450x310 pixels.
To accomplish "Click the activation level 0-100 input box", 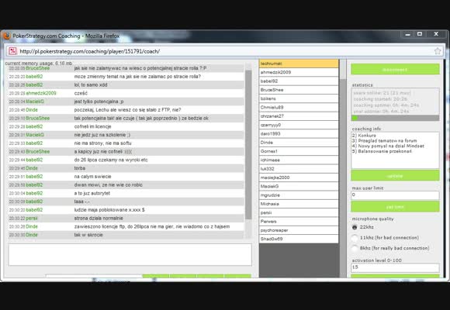I will (395, 267).
